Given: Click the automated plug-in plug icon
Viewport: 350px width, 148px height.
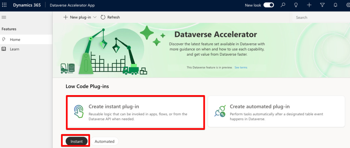Looking at the screenshot, I should point(220,111).
